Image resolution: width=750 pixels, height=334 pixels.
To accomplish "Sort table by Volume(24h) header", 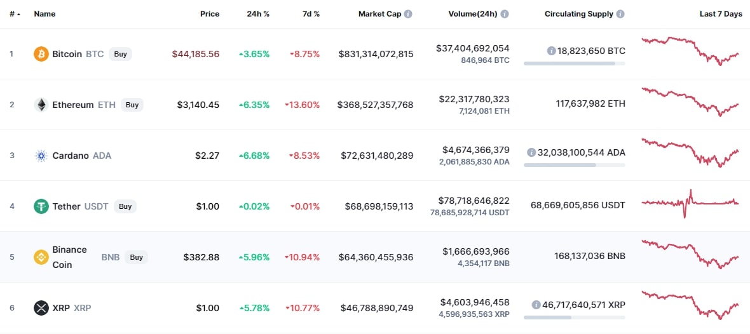I will (x=473, y=14).
